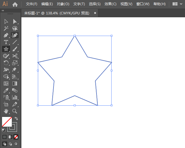Open the arrange documents layout dropdown

[177, 4]
